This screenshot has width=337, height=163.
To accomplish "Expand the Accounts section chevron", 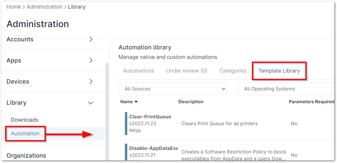I will tap(91, 39).
